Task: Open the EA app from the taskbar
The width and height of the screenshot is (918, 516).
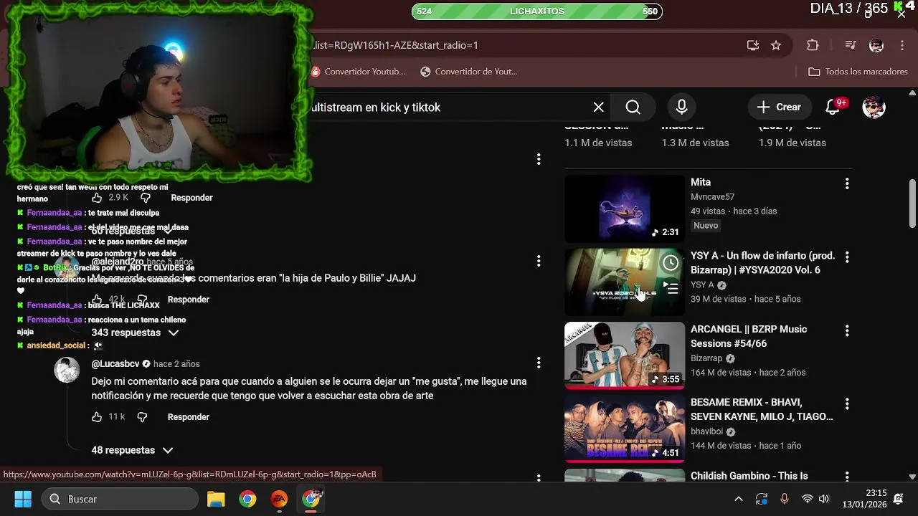Action: [x=279, y=499]
